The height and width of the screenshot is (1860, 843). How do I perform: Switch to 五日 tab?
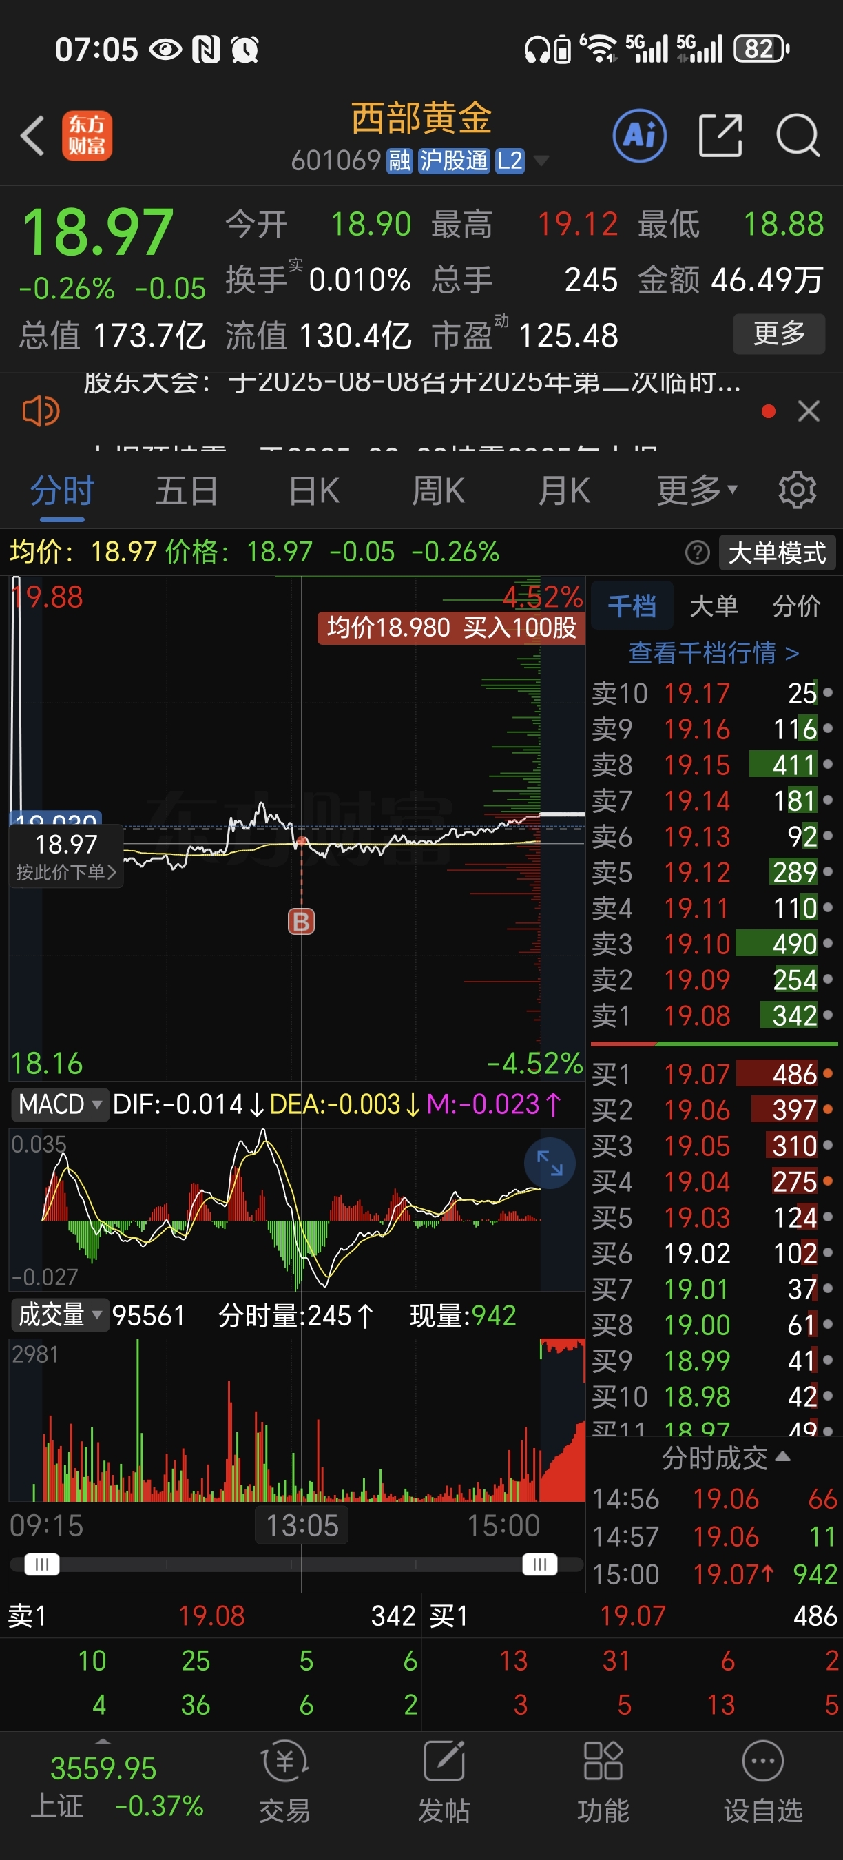tap(186, 491)
